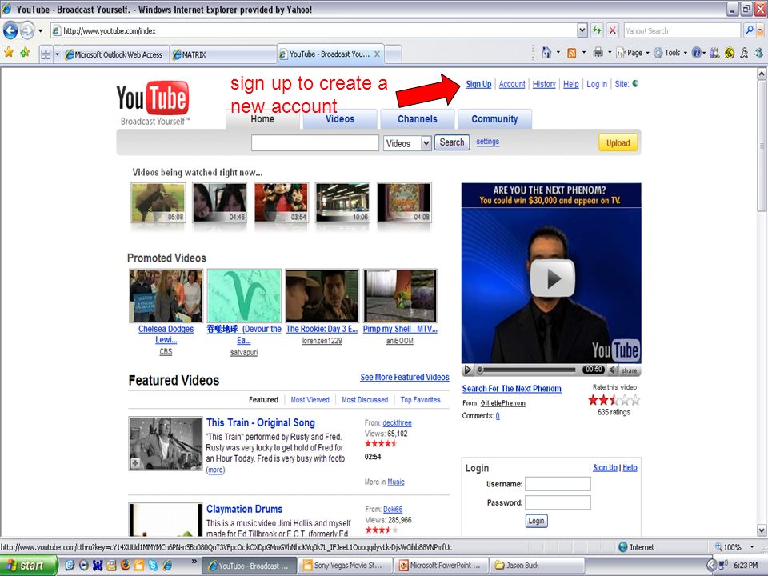Launch Skype from Quick Launch
The image size is (768, 576).
[153, 566]
